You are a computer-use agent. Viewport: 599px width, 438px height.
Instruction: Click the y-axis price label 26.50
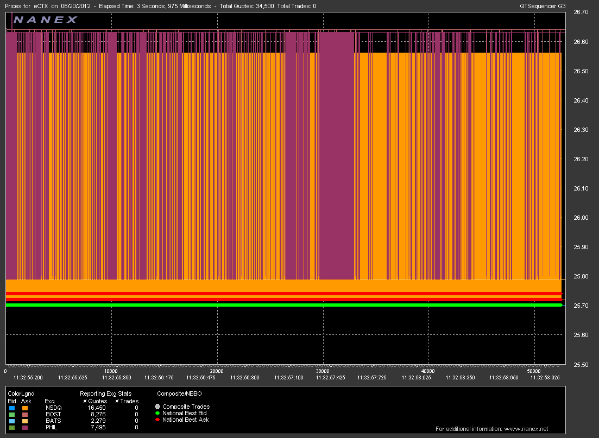click(581, 72)
